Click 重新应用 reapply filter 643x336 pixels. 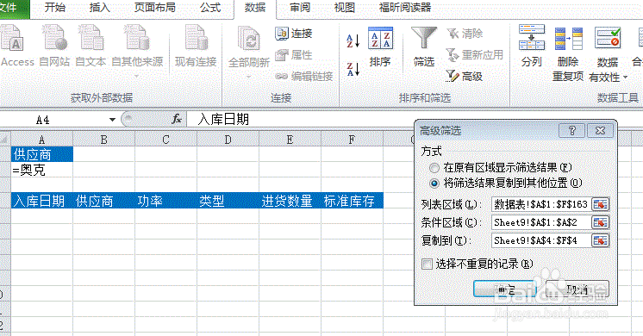474,55
